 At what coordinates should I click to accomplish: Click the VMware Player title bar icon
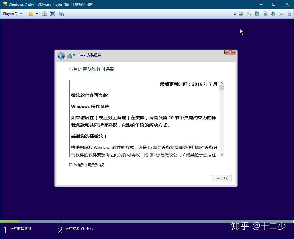[5, 4]
